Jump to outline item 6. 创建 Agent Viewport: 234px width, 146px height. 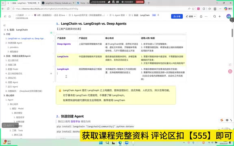[x=12, y=82]
